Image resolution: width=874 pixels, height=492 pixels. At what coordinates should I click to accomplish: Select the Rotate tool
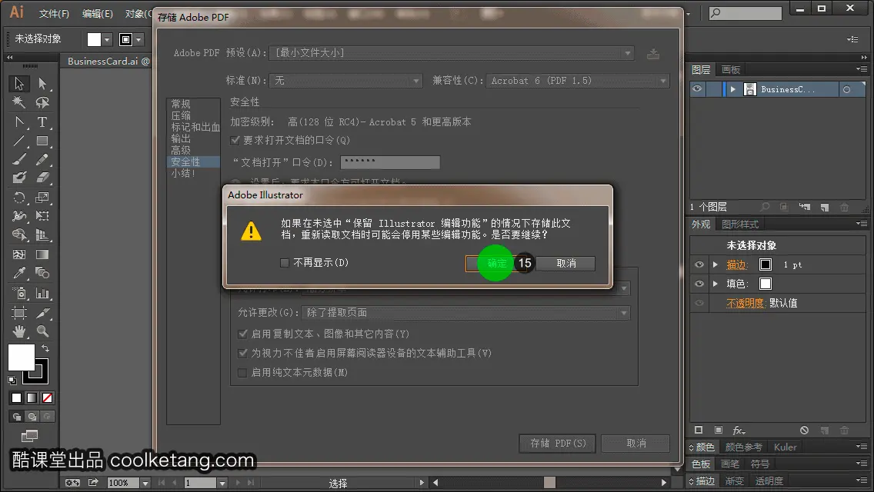[x=19, y=198]
